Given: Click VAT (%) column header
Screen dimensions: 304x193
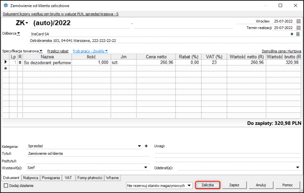Looking at the screenshot, I should [x=214, y=57].
